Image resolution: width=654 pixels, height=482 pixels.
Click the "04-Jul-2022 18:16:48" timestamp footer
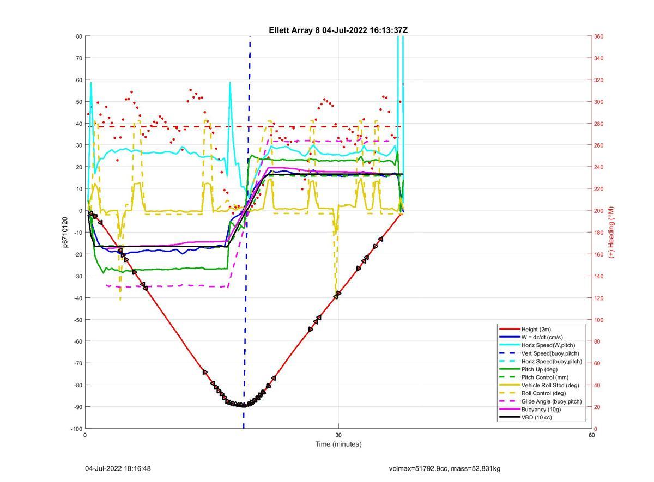(x=118, y=468)
